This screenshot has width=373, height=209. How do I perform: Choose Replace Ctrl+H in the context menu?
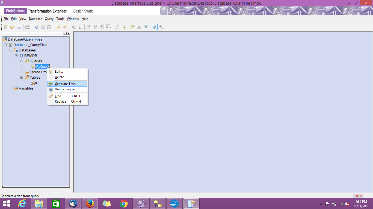67,102
